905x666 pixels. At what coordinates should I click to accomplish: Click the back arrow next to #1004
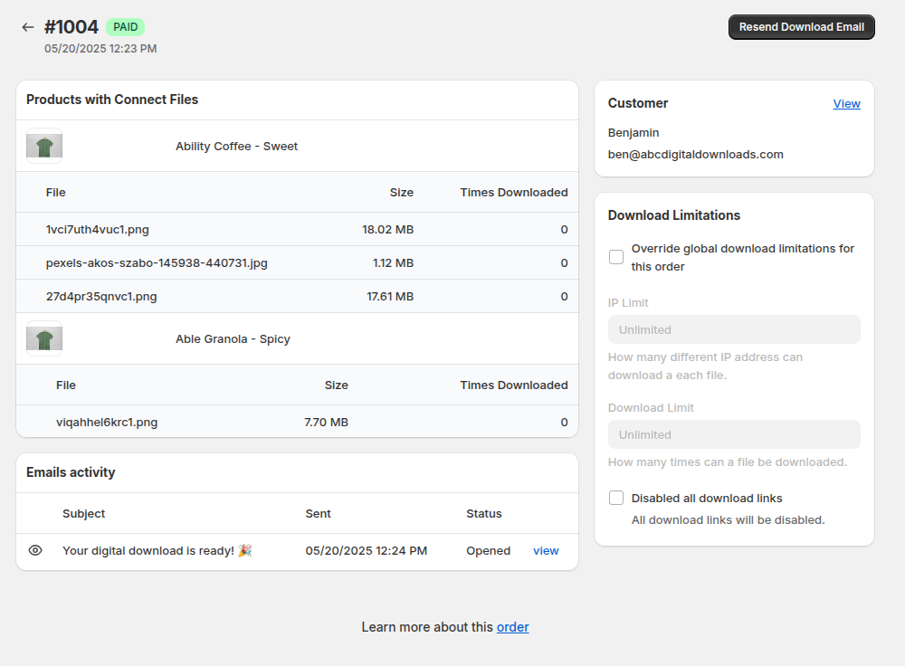28,27
